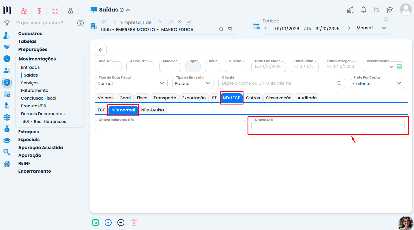Click the filter funnel icon
This screenshot has width=414, height=230.
point(7,23)
